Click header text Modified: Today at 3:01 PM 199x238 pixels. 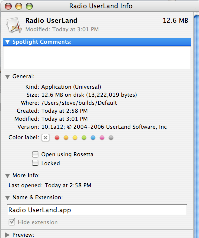pos(62,29)
